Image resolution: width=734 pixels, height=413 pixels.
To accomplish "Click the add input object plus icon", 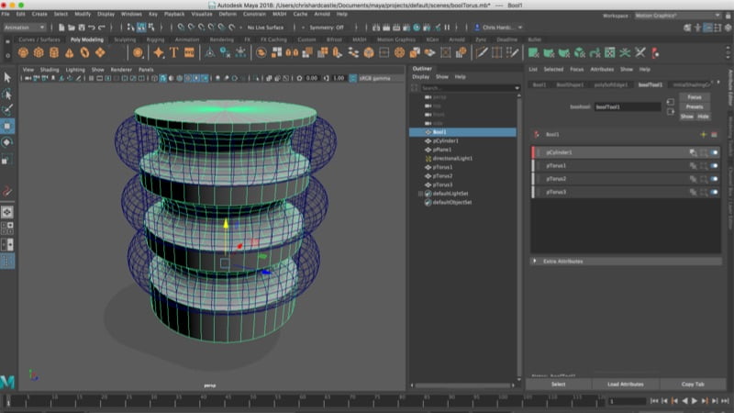I will 703,134.
